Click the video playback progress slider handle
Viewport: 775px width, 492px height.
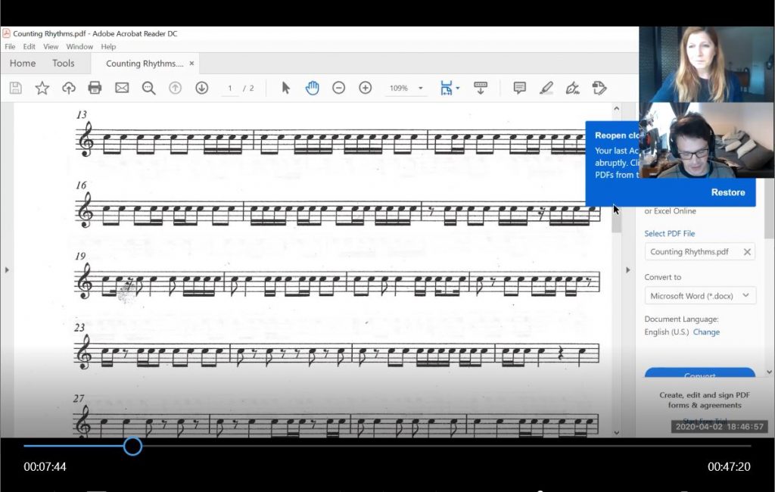(132, 446)
